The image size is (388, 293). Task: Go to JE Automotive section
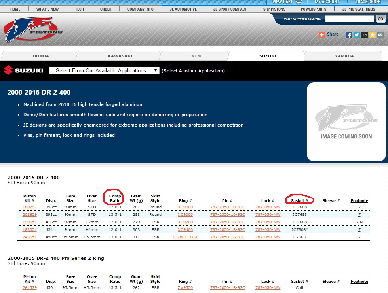pyautogui.click(x=183, y=9)
